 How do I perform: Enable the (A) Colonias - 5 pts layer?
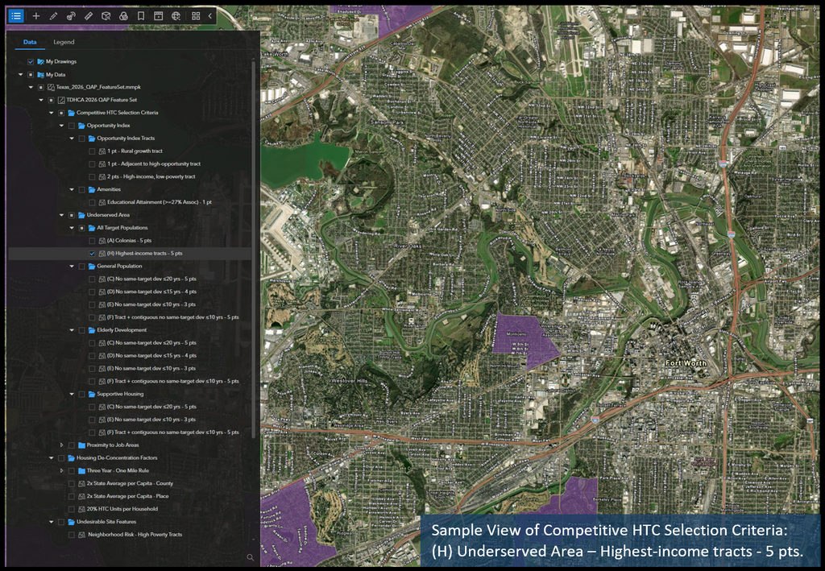[x=92, y=240]
